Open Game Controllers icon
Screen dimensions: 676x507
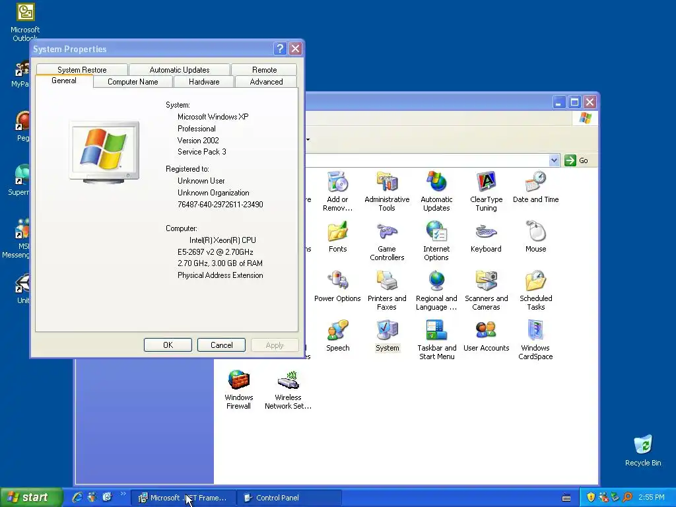pos(387,241)
